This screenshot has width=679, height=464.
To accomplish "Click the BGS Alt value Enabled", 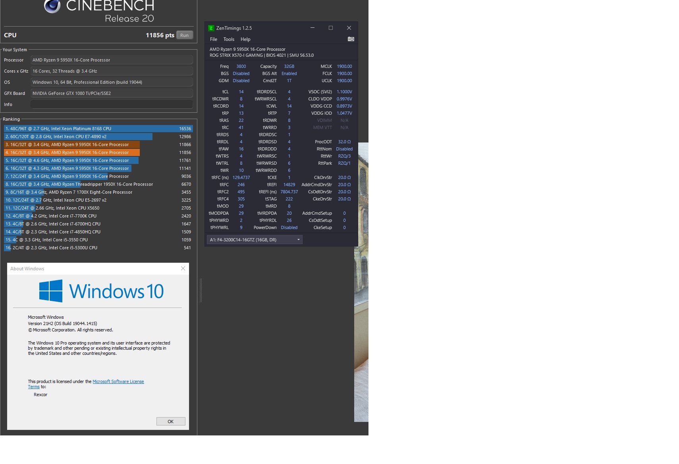I will pos(289,73).
